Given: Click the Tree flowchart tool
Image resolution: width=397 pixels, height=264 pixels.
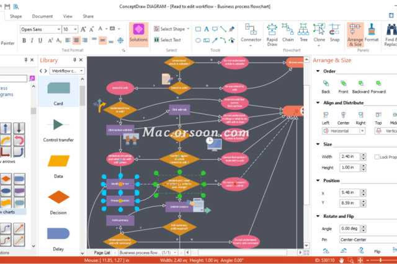Looking at the screenshot, I should pos(303,33).
